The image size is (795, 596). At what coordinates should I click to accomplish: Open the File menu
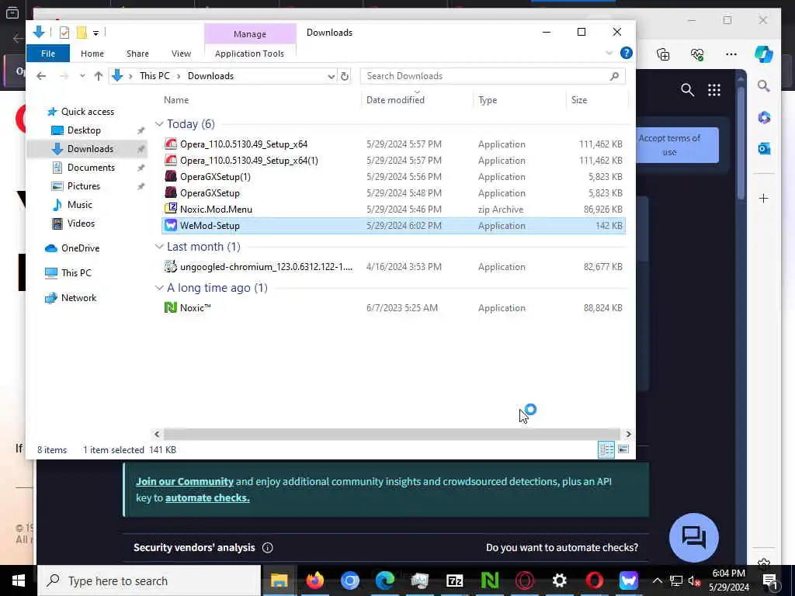coord(48,54)
